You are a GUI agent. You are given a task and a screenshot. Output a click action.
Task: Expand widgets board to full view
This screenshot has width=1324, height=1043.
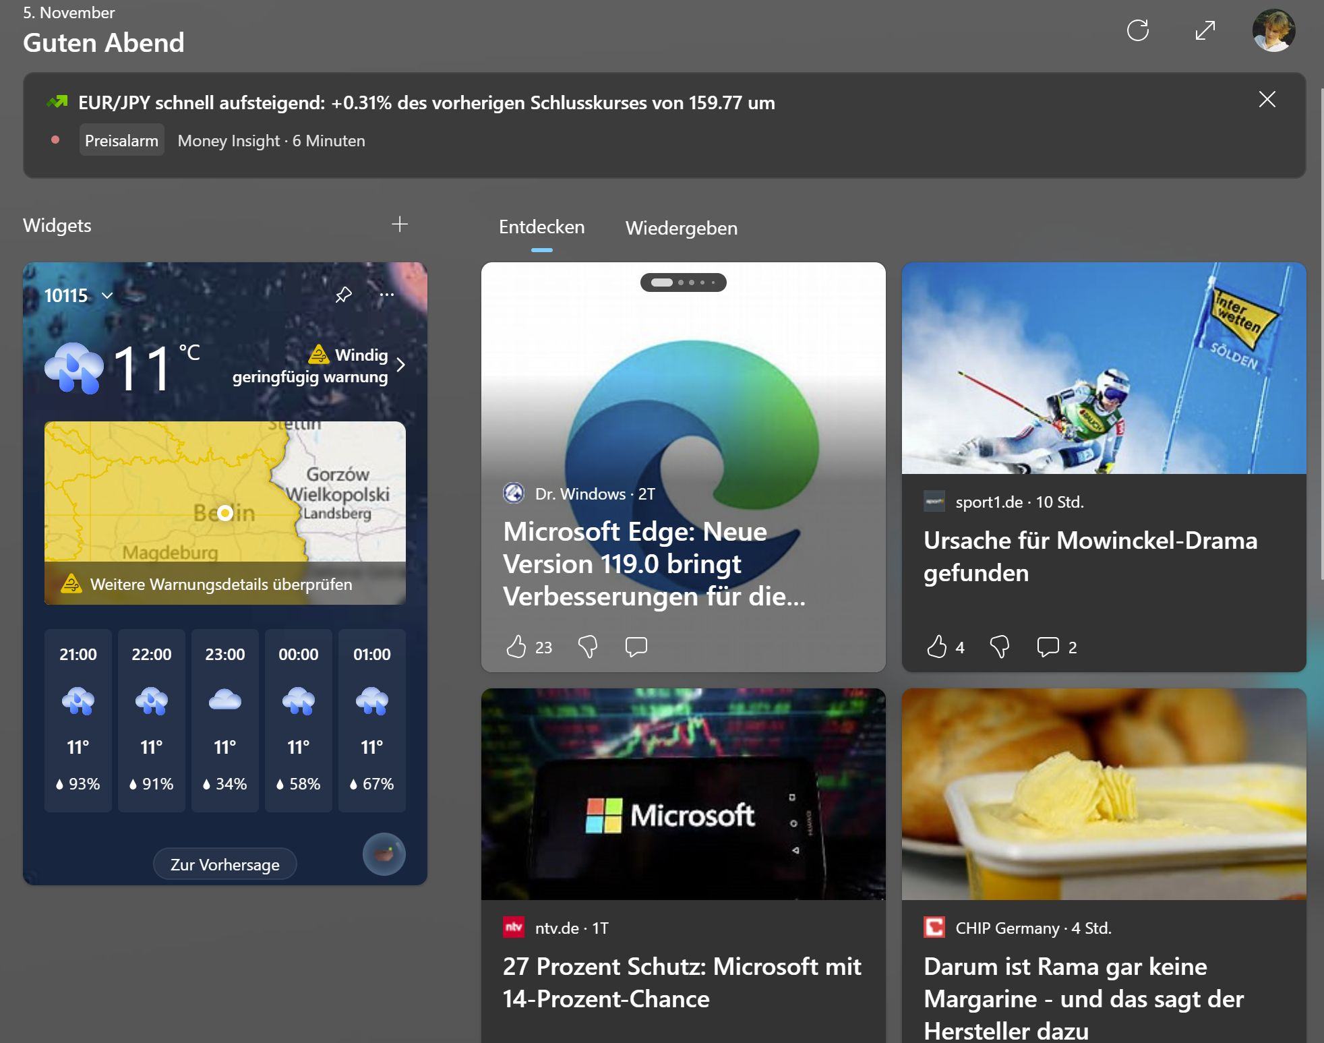pyautogui.click(x=1205, y=30)
